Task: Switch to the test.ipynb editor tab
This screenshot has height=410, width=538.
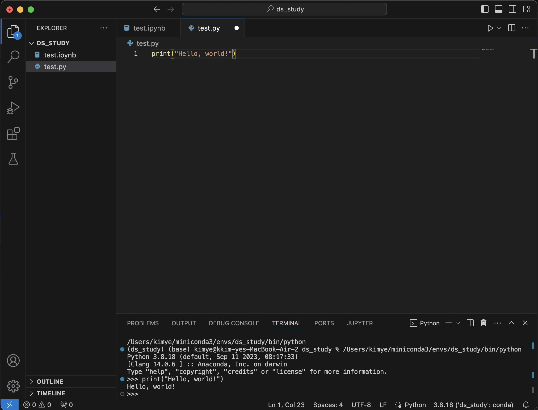Action: pos(149,28)
